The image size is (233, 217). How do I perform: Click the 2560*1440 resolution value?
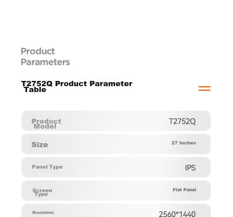[177, 214]
